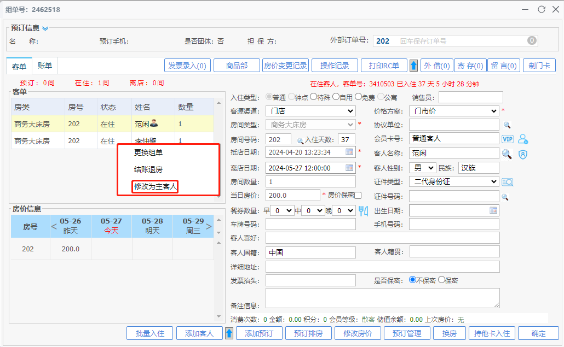Open 房价变更记录

click(x=286, y=66)
